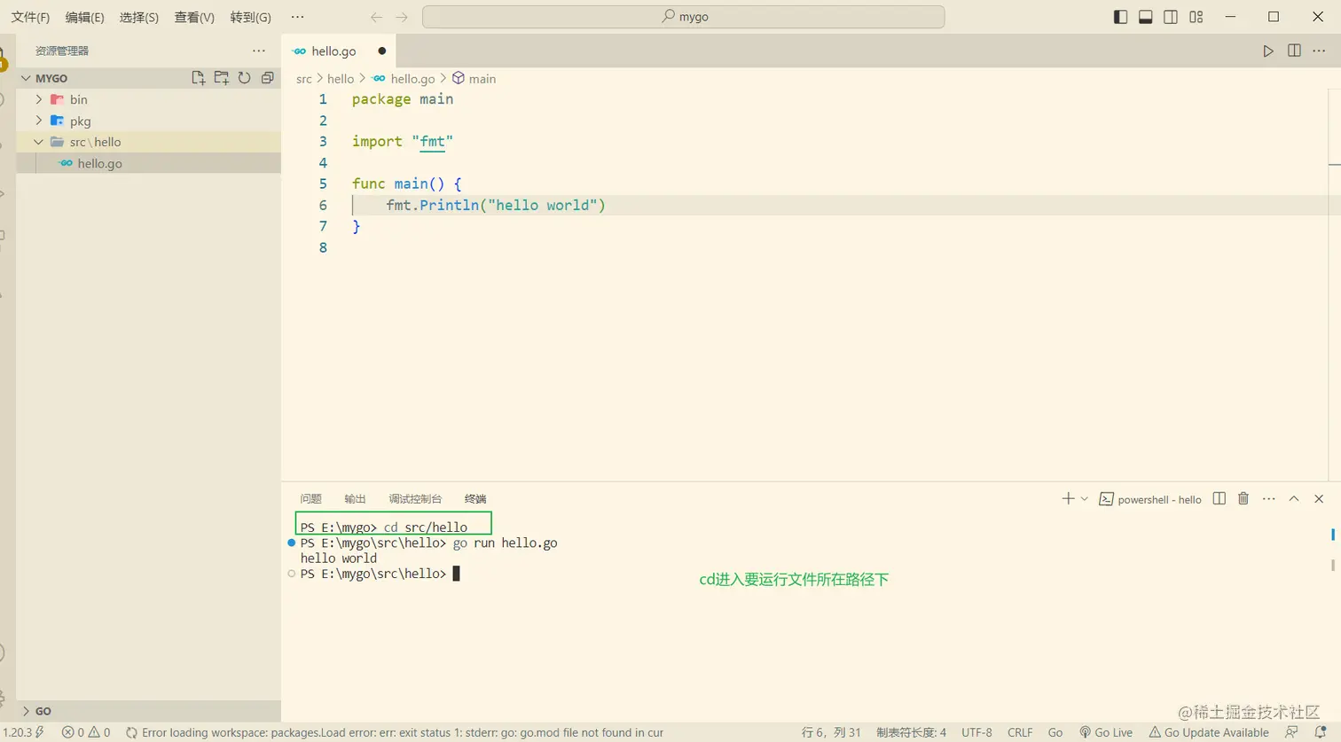This screenshot has width=1341, height=742.
Task: Open the 调试控制台 panel tab
Action: click(415, 499)
